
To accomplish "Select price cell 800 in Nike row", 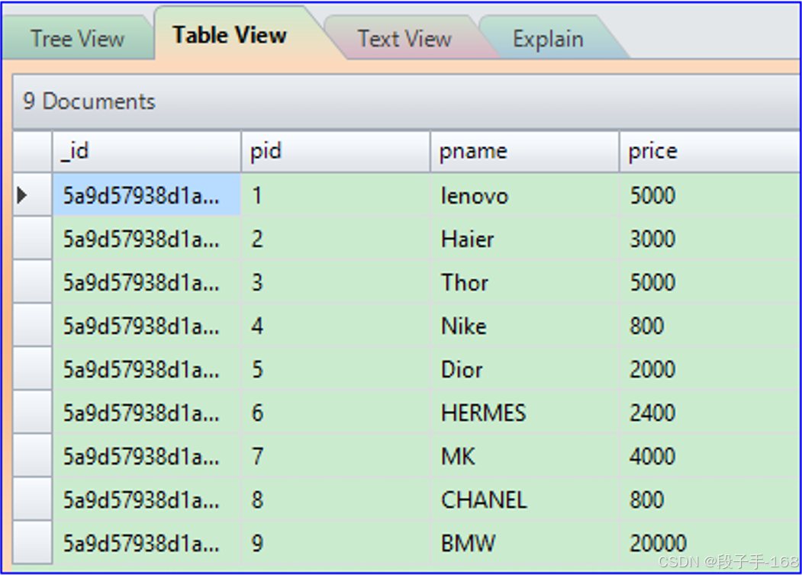I will [710, 325].
